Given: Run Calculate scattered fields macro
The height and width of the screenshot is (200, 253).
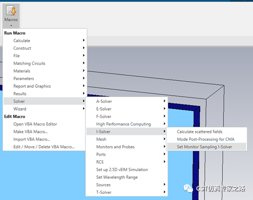Looking at the screenshot, I should click(x=206, y=131).
